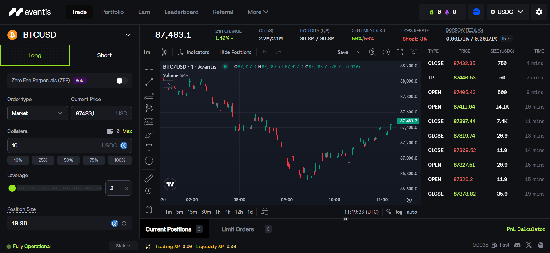Go to the Trade tab

tap(79, 12)
